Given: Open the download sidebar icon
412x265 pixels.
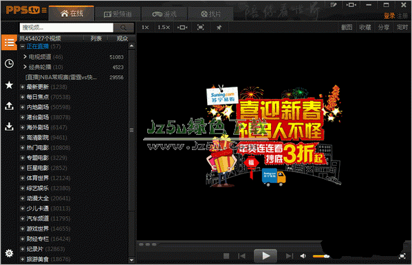Looking at the screenshot, I should pos(9,127).
